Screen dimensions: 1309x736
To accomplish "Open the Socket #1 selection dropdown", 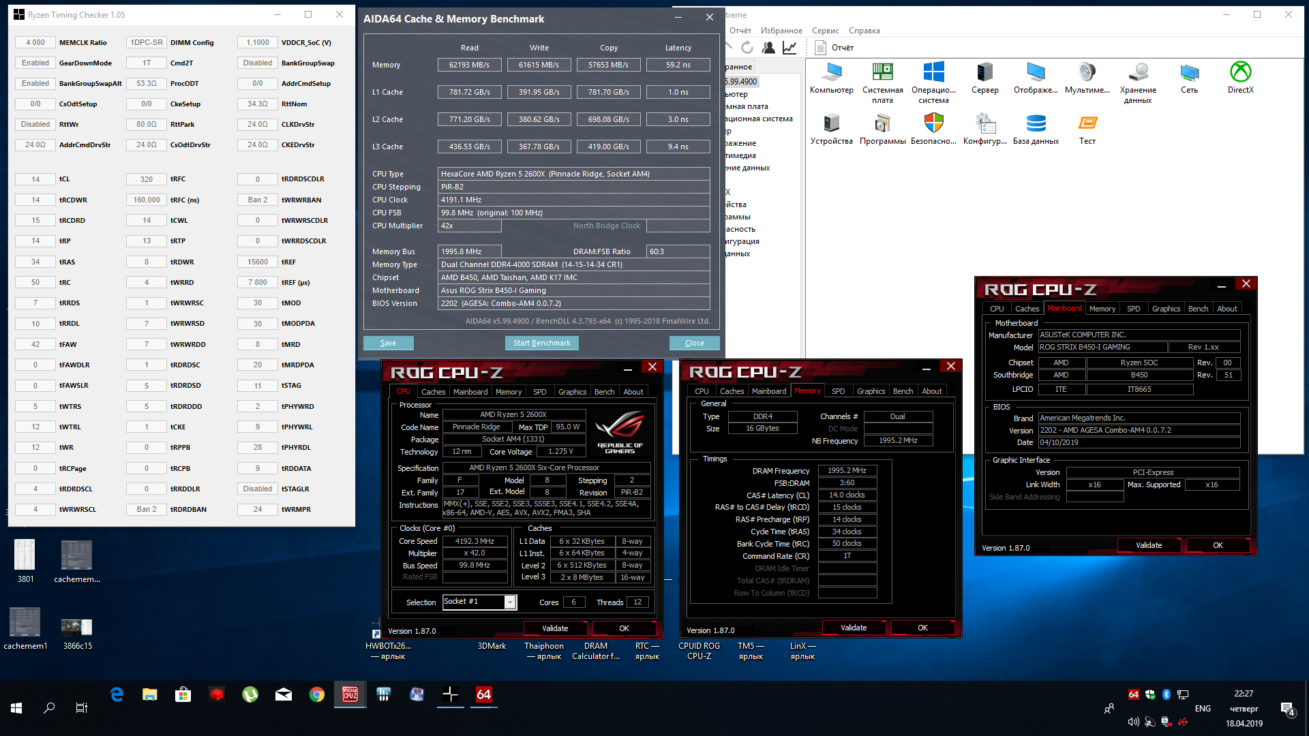I will [x=509, y=602].
